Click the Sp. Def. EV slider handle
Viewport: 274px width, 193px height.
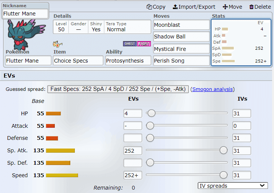[150, 162]
